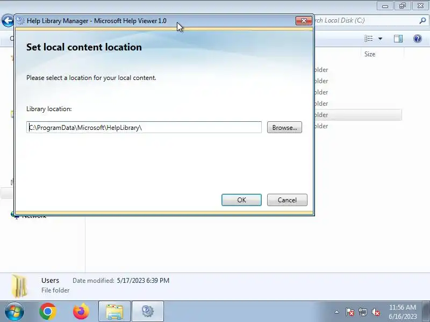The width and height of the screenshot is (430, 322).
Task: Cancel the Set local content location dialog
Action: click(x=287, y=200)
